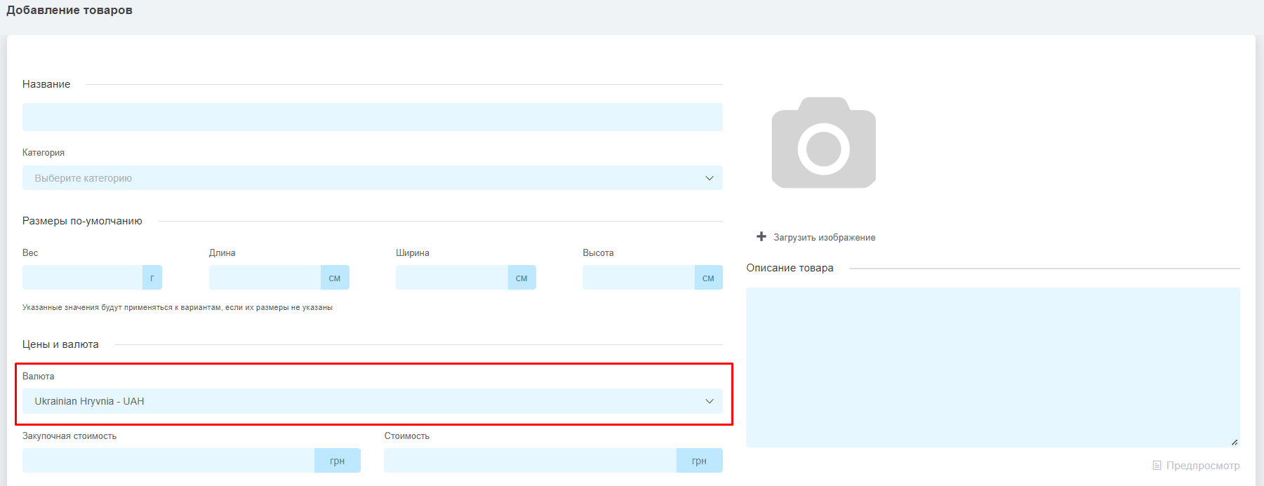Click the см unit label on Длина
Viewport: 1264px width, 486px height.
pyautogui.click(x=335, y=278)
